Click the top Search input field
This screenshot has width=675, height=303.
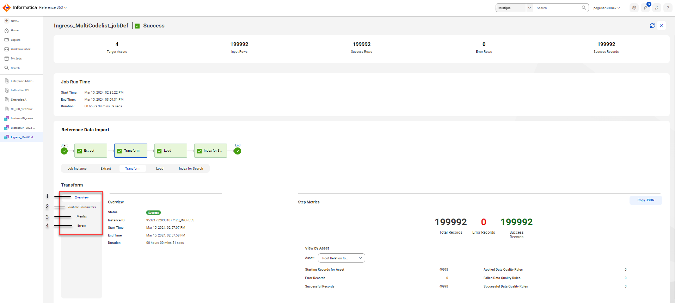click(557, 8)
